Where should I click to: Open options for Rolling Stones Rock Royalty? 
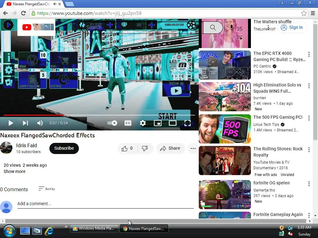[x=309, y=150]
